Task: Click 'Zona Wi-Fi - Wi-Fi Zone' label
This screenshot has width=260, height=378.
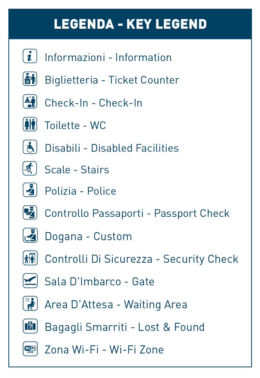Action: pyautogui.click(x=104, y=350)
